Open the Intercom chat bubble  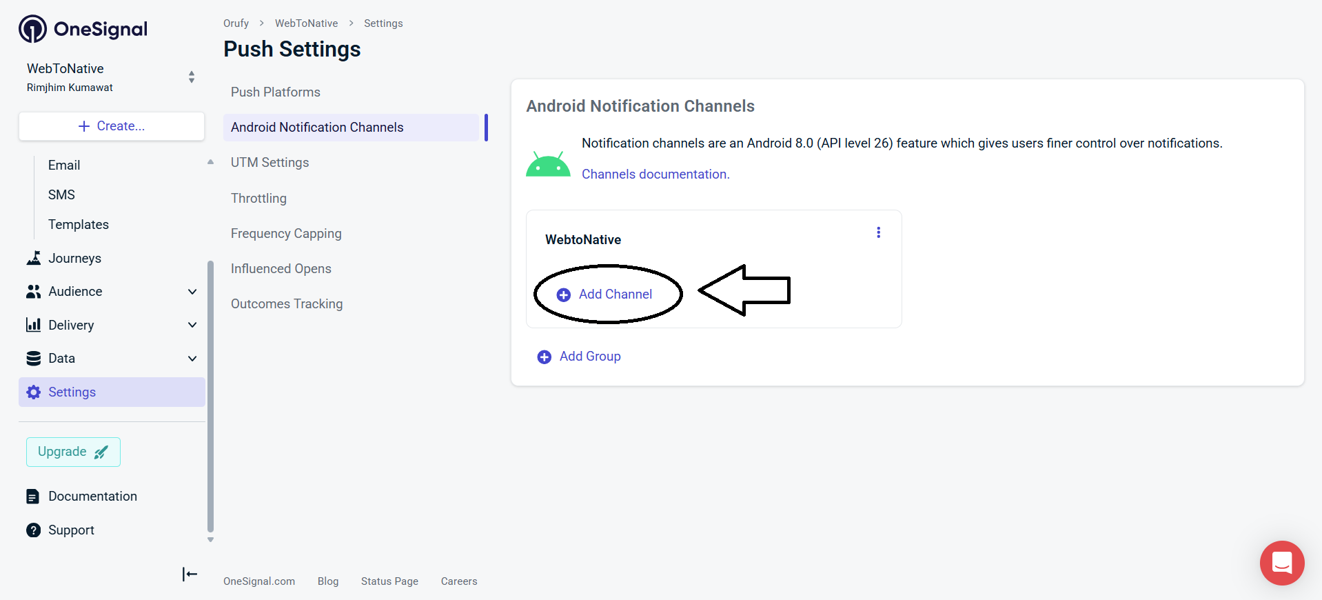pos(1281,563)
